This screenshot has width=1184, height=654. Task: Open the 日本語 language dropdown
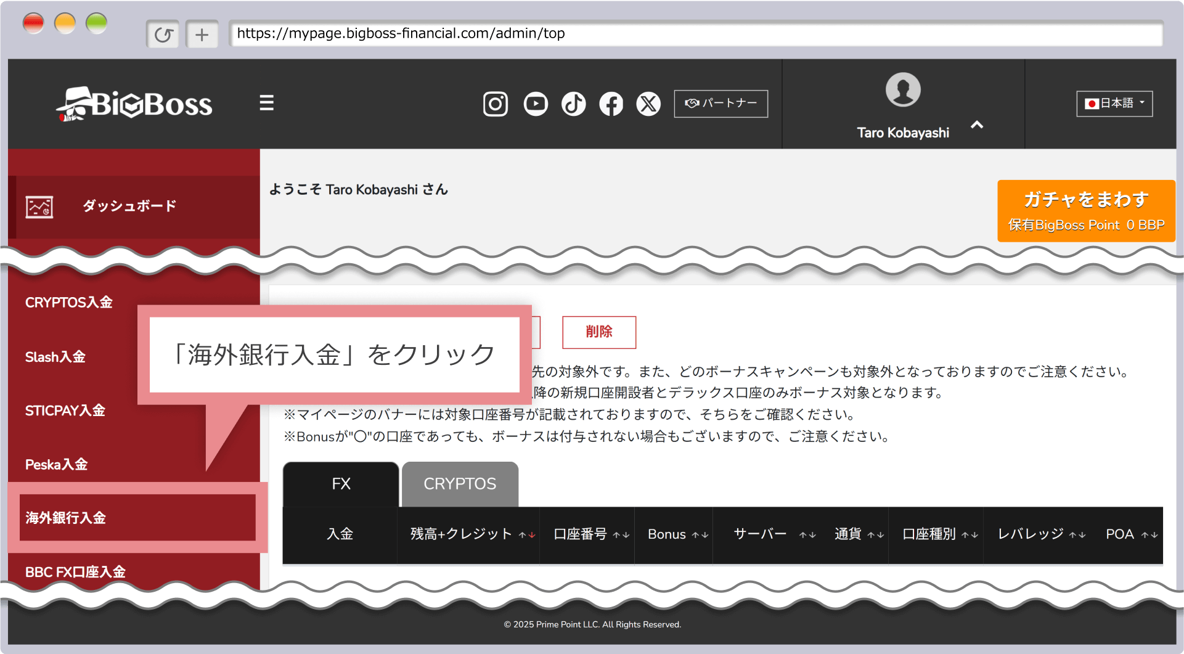(1114, 104)
